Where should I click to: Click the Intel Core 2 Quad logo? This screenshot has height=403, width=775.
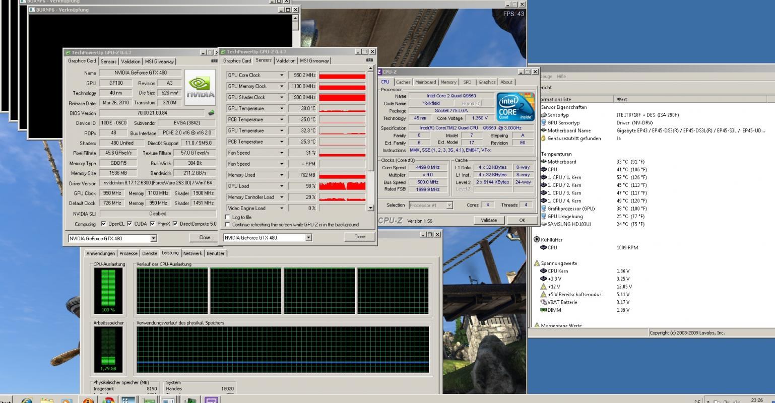[515, 106]
